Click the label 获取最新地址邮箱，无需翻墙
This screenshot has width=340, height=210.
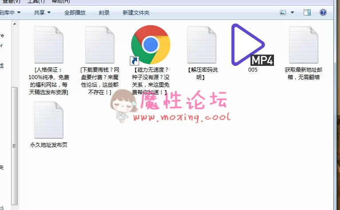pos(304,73)
